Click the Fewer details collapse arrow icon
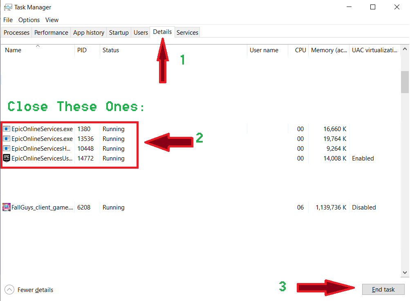 9,290
